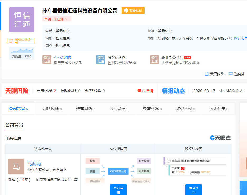Viewport: 247px width, 195px height.
Task: Click the 天眼查 logo
Action: pyautogui.click(x=220, y=138)
